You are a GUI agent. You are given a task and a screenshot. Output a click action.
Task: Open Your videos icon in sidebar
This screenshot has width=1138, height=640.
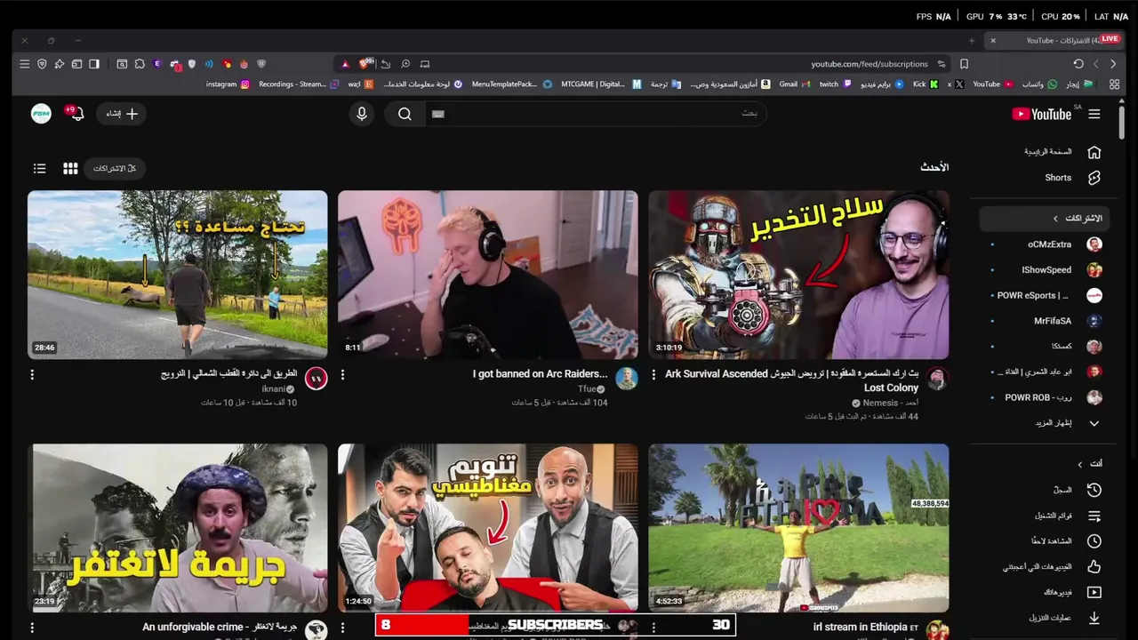coord(1094,592)
